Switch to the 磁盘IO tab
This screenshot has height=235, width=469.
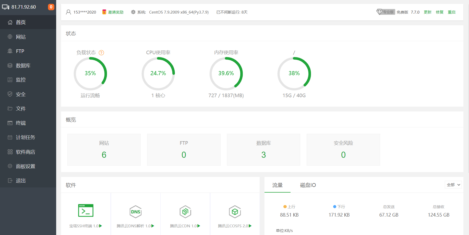pyautogui.click(x=308, y=185)
